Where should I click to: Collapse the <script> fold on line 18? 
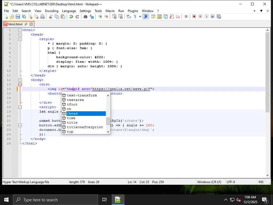(20, 107)
